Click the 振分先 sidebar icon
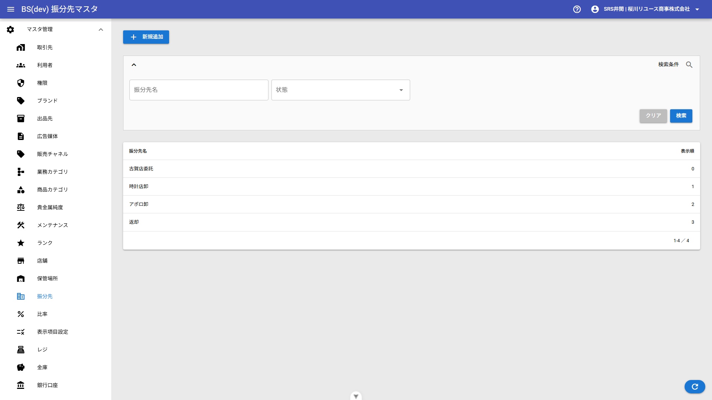 coord(21,296)
